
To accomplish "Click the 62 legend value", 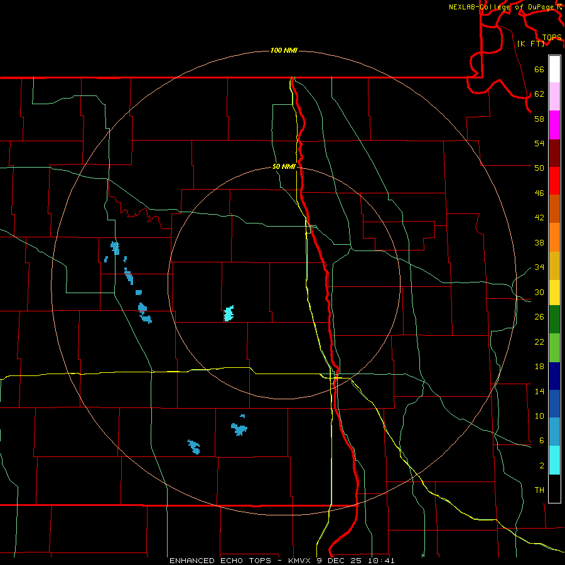I will pyautogui.click(x=539, y=94).
